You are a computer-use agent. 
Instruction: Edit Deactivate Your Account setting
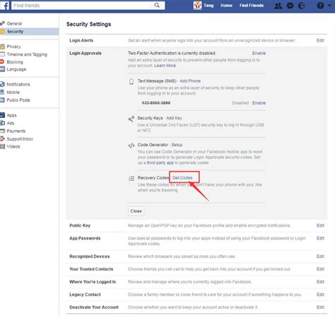coord(320,307)
